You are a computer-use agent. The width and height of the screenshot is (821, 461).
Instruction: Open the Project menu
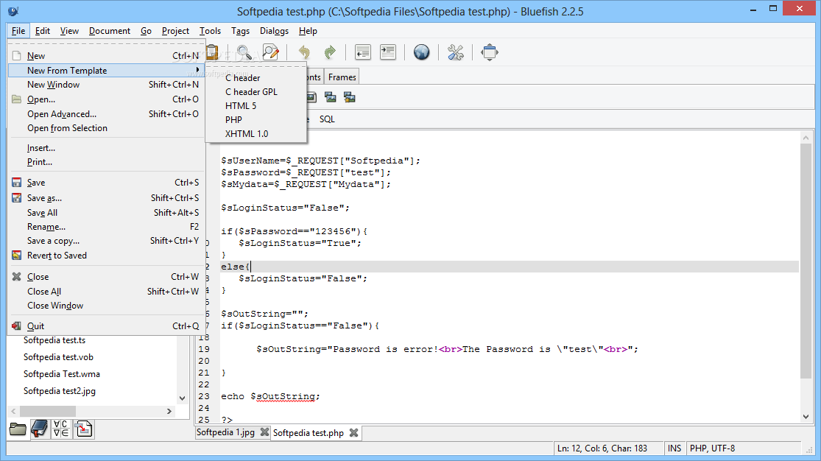tap(175, 31)
